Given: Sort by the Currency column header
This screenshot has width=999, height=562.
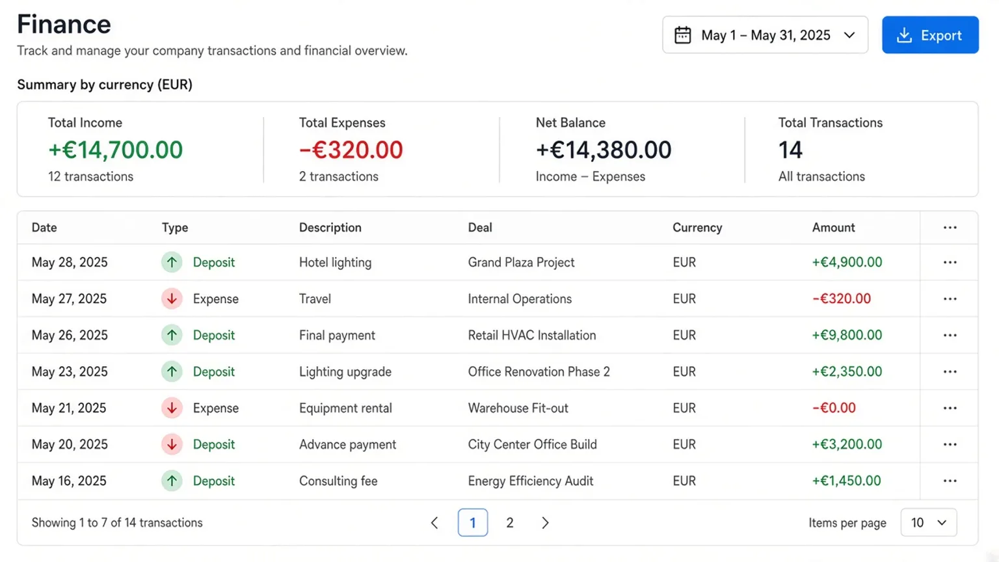Looking at the screenshot, I should click(x=697, y=228).
